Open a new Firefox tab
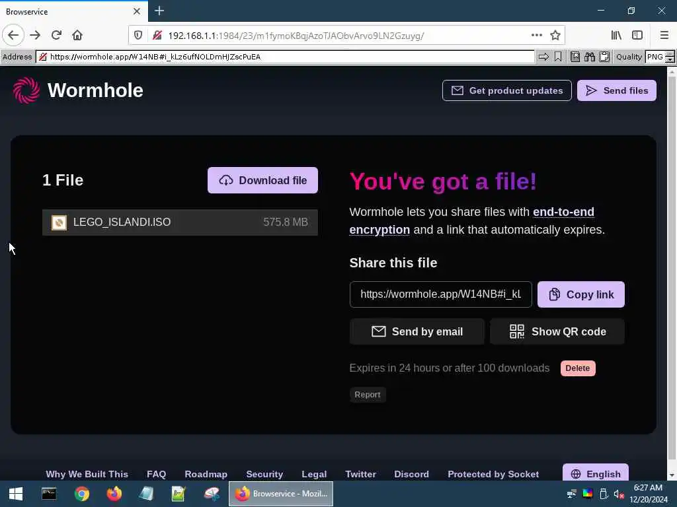Screen dimensions: 677x507 coord(159,11)
